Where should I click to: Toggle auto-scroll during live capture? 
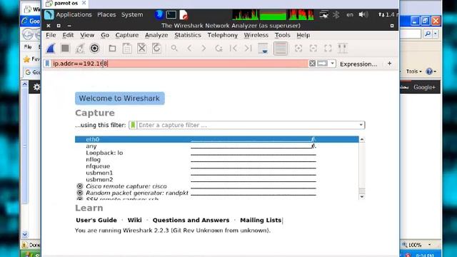pyautogui.click(x=263, y=49)
